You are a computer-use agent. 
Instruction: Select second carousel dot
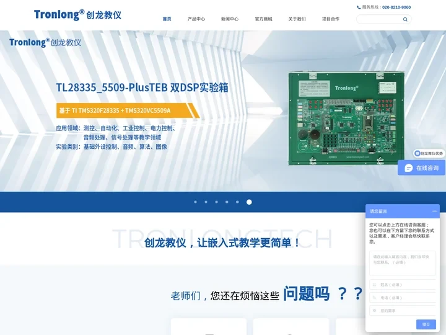(206, 202)
